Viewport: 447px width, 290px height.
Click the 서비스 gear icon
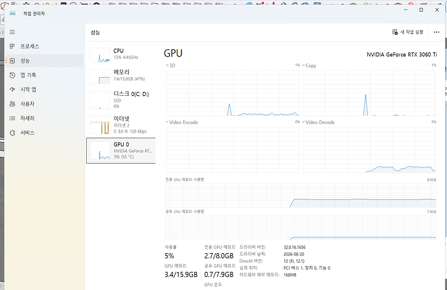(12, 133)
